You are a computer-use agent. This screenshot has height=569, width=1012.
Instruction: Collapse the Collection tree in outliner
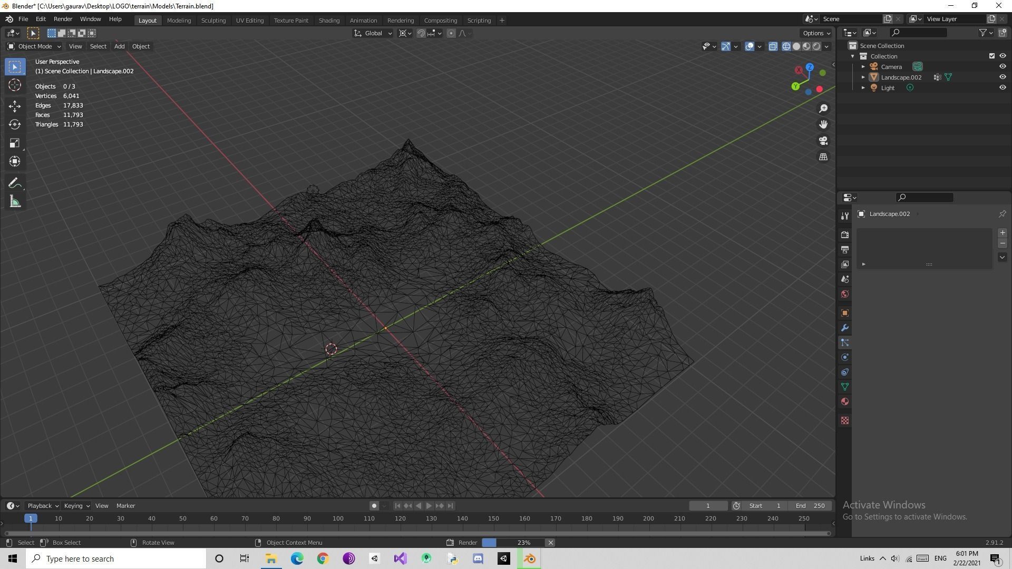[x=853, y=56]
